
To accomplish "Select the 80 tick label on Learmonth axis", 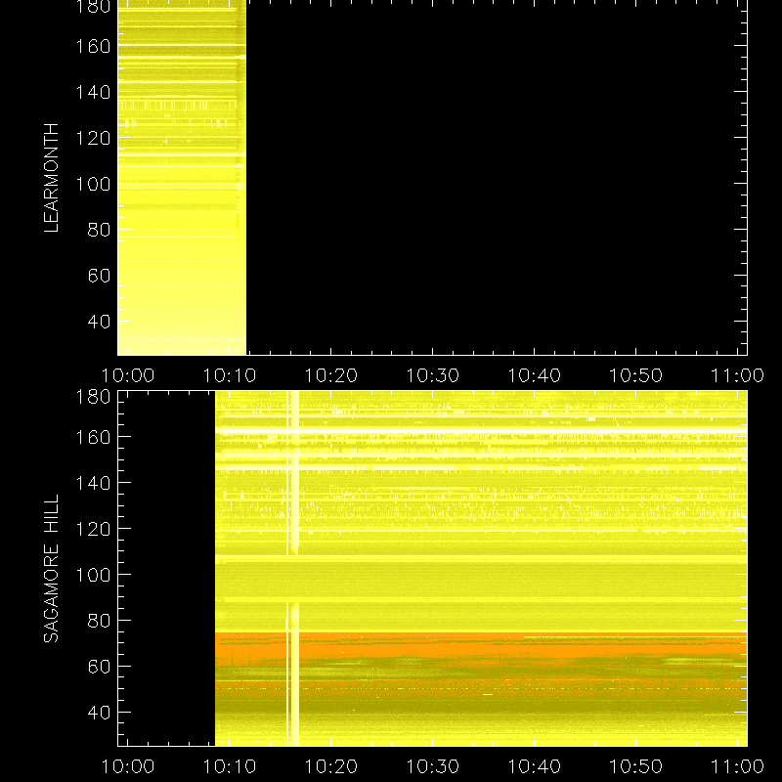I will click(x=99, y=230).
